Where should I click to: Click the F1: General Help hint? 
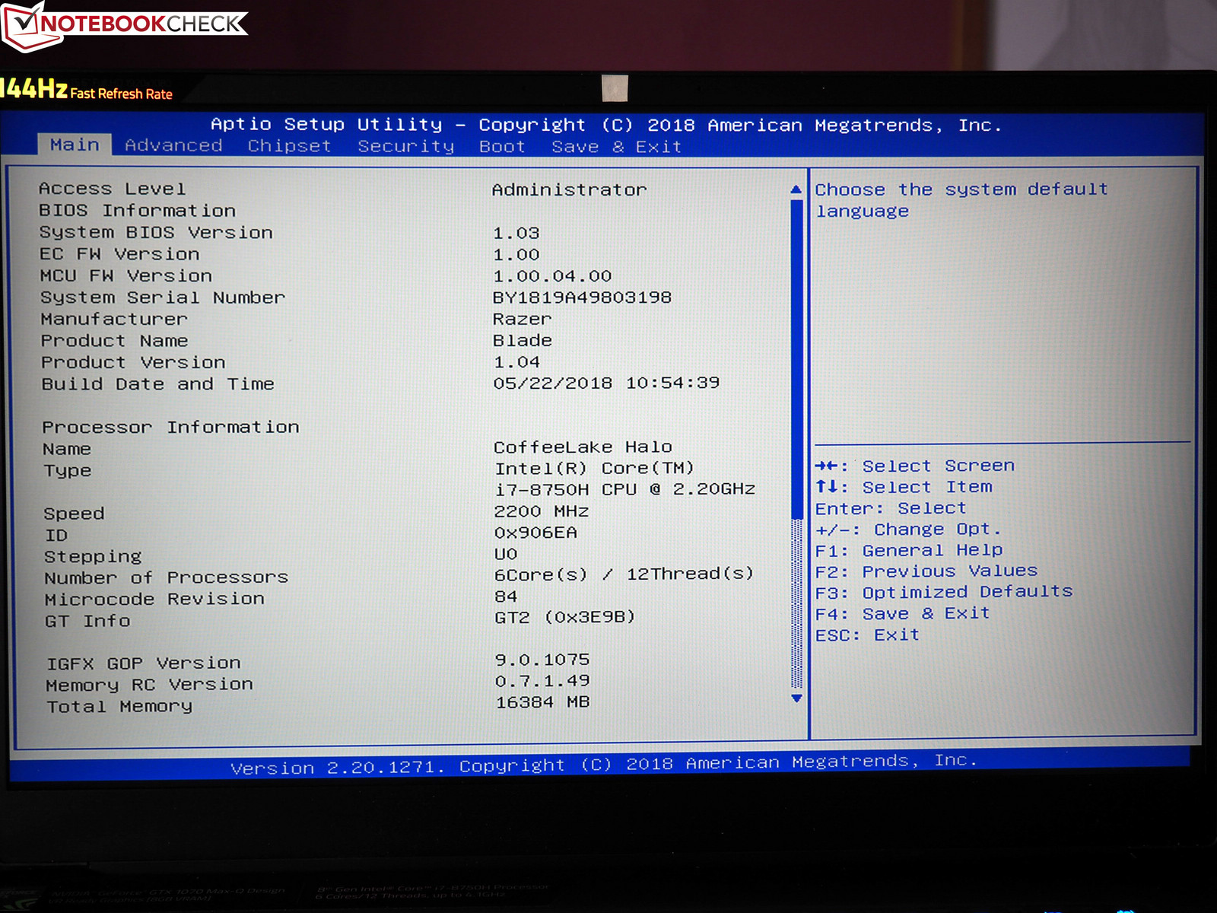[910, 550]
